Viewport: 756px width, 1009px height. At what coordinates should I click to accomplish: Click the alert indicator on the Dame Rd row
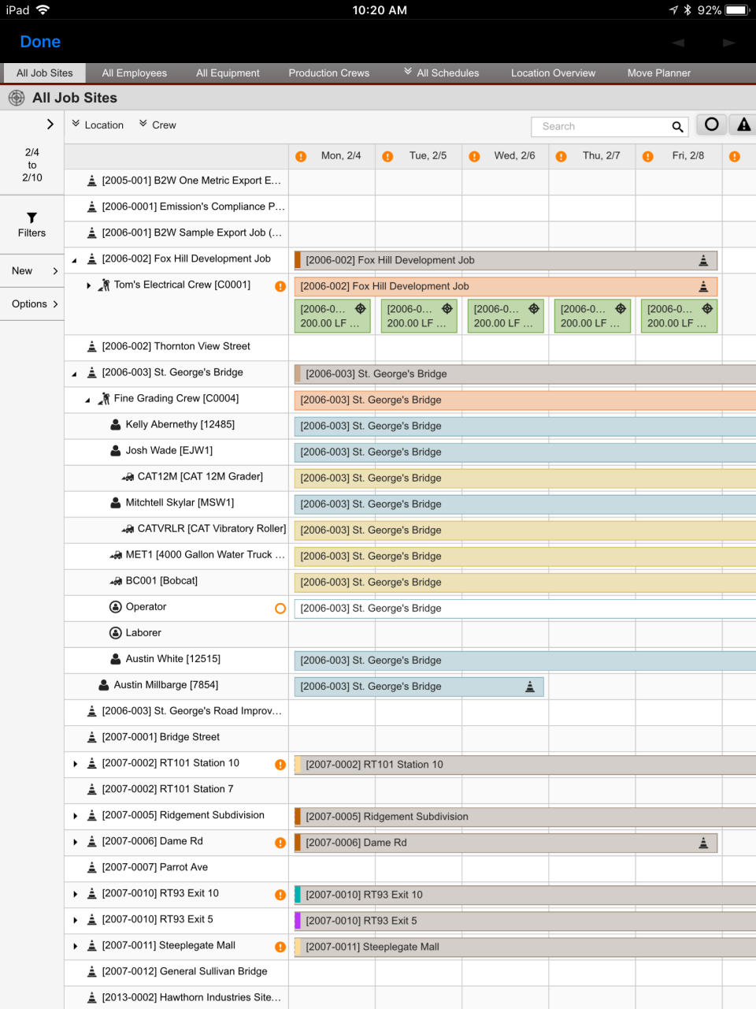click(x=280, y=842)
